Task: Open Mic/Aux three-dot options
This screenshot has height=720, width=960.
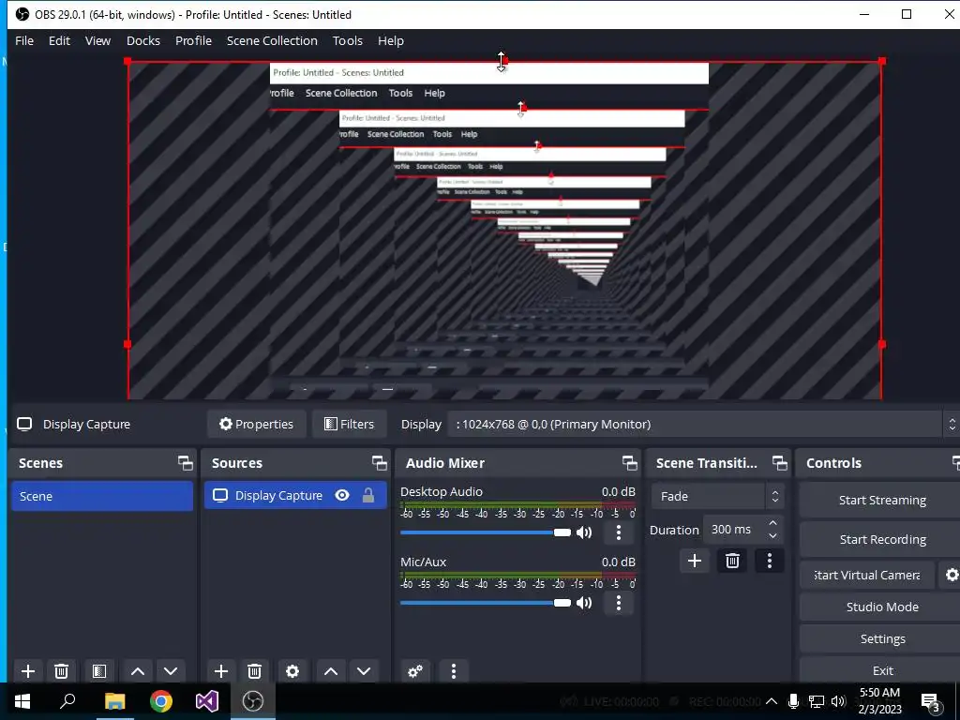Action: click(x=619, y=603)
